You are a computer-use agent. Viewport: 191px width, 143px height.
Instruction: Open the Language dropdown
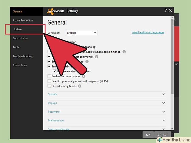click(x=82, y=33)
